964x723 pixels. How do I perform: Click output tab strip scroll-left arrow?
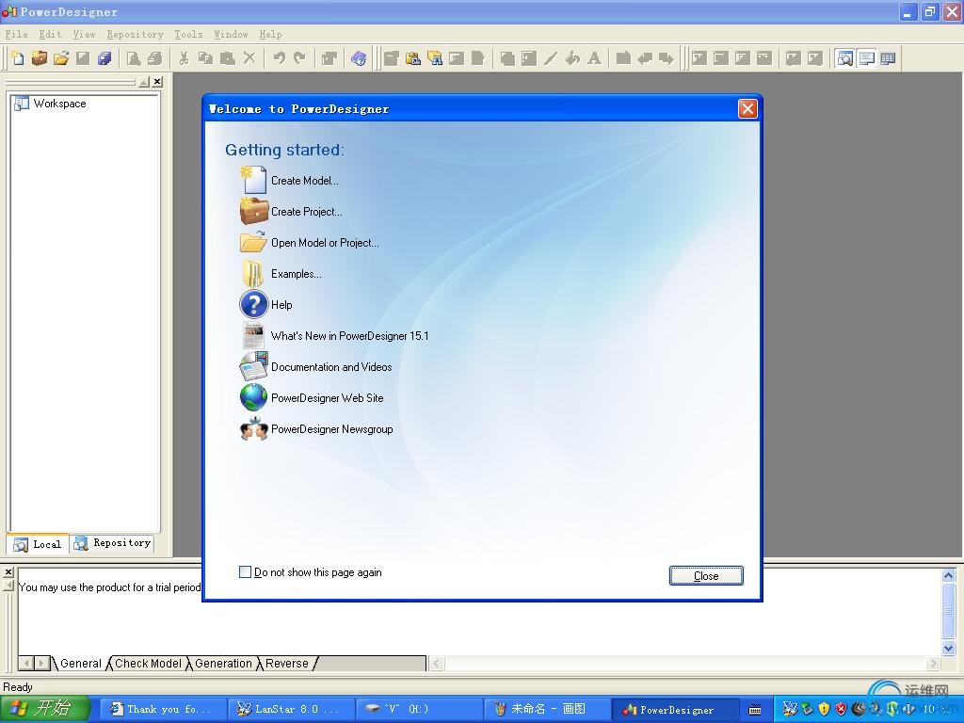(26, 664)
